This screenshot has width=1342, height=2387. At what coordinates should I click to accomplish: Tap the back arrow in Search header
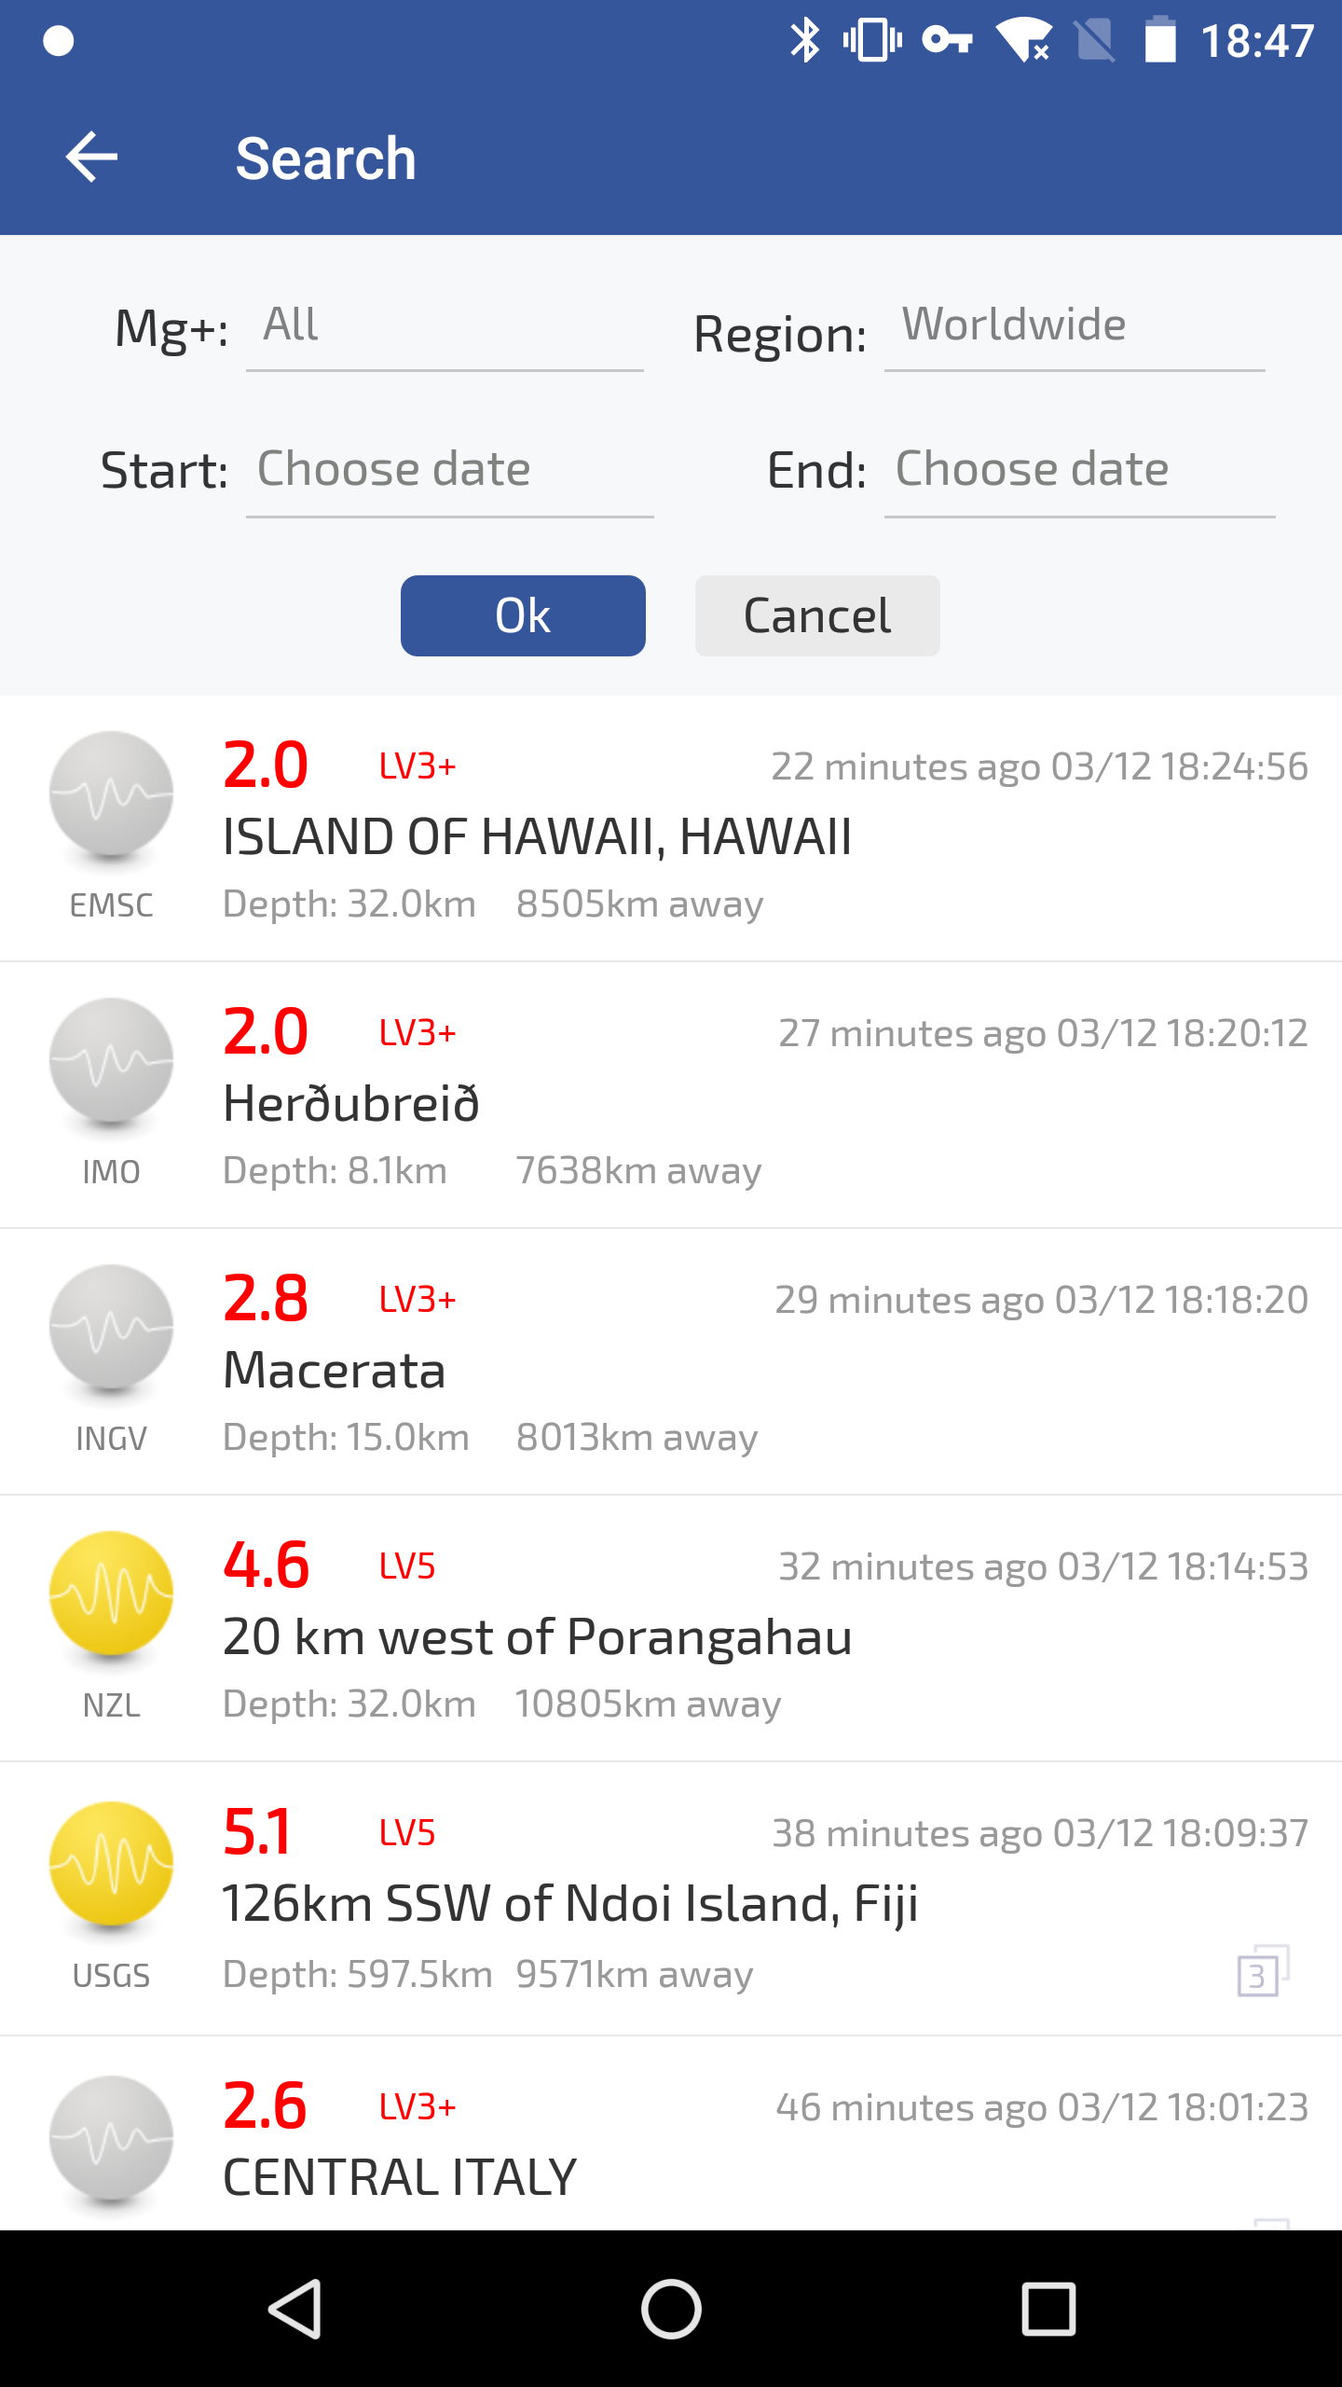pyautogui.click(x=91, y=157)
